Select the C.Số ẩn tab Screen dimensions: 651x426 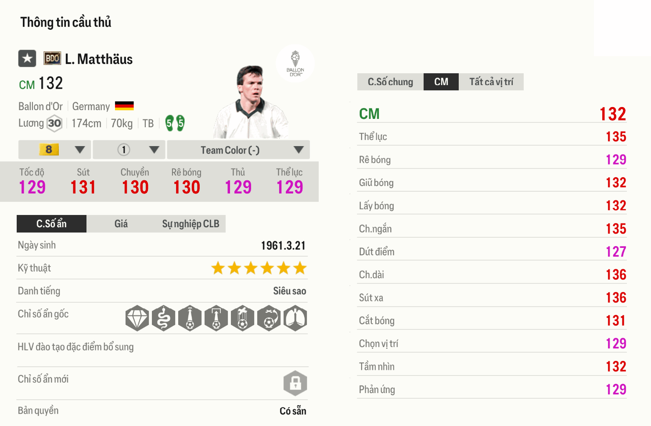(51, 224)
